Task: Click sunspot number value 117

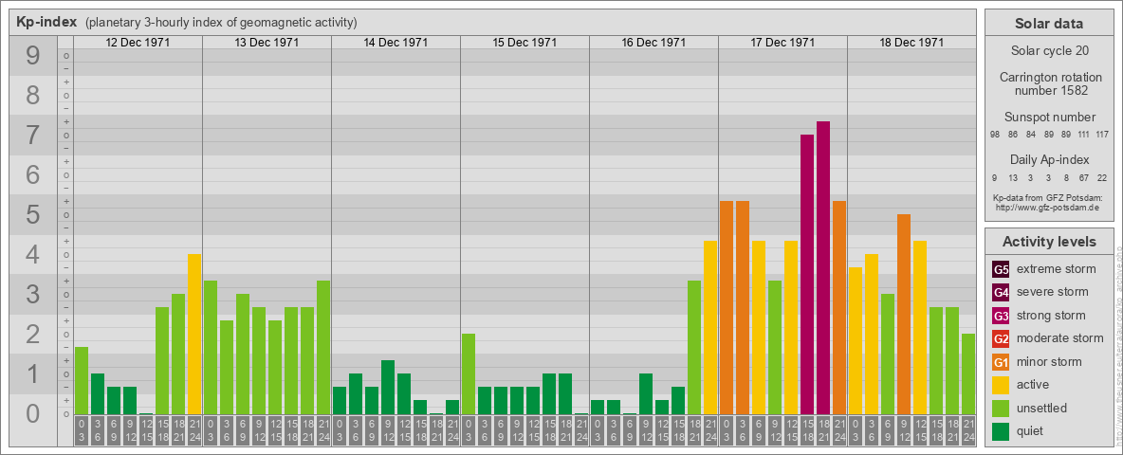Action: 1101,136
